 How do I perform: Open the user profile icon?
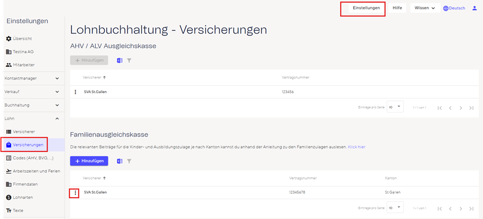[x=474, y=8]
